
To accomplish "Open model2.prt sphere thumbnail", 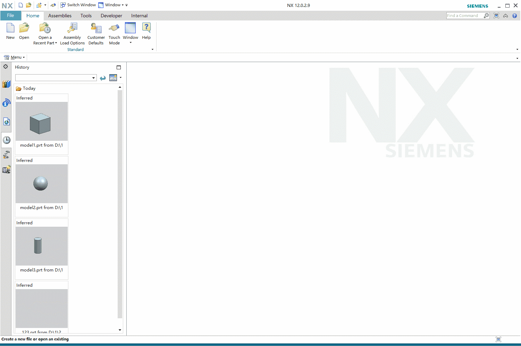I will 42,184.
